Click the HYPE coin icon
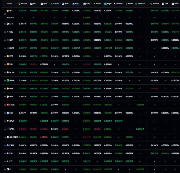180x173 pixels. 8,48
